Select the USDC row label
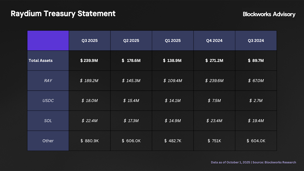The height and width of the screenshot is (171, 304). (x=48, y=101)
